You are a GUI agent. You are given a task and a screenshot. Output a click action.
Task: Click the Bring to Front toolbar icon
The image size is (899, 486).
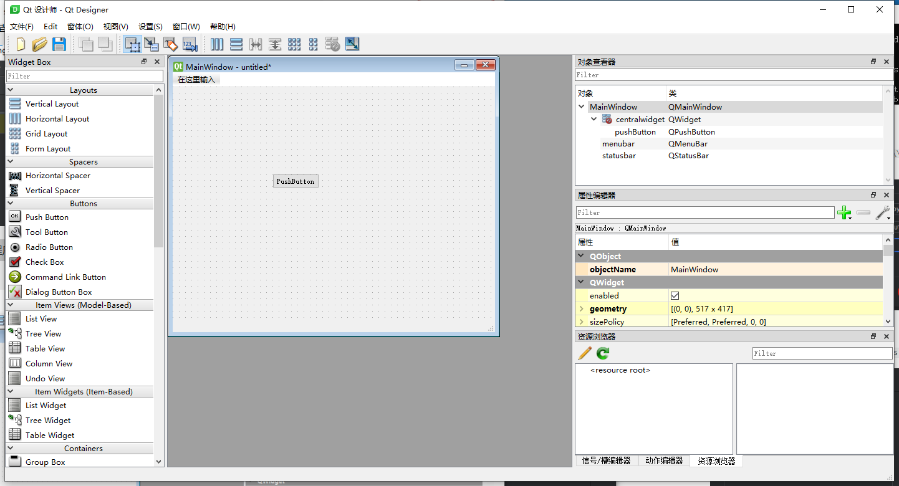pos(105,44)
